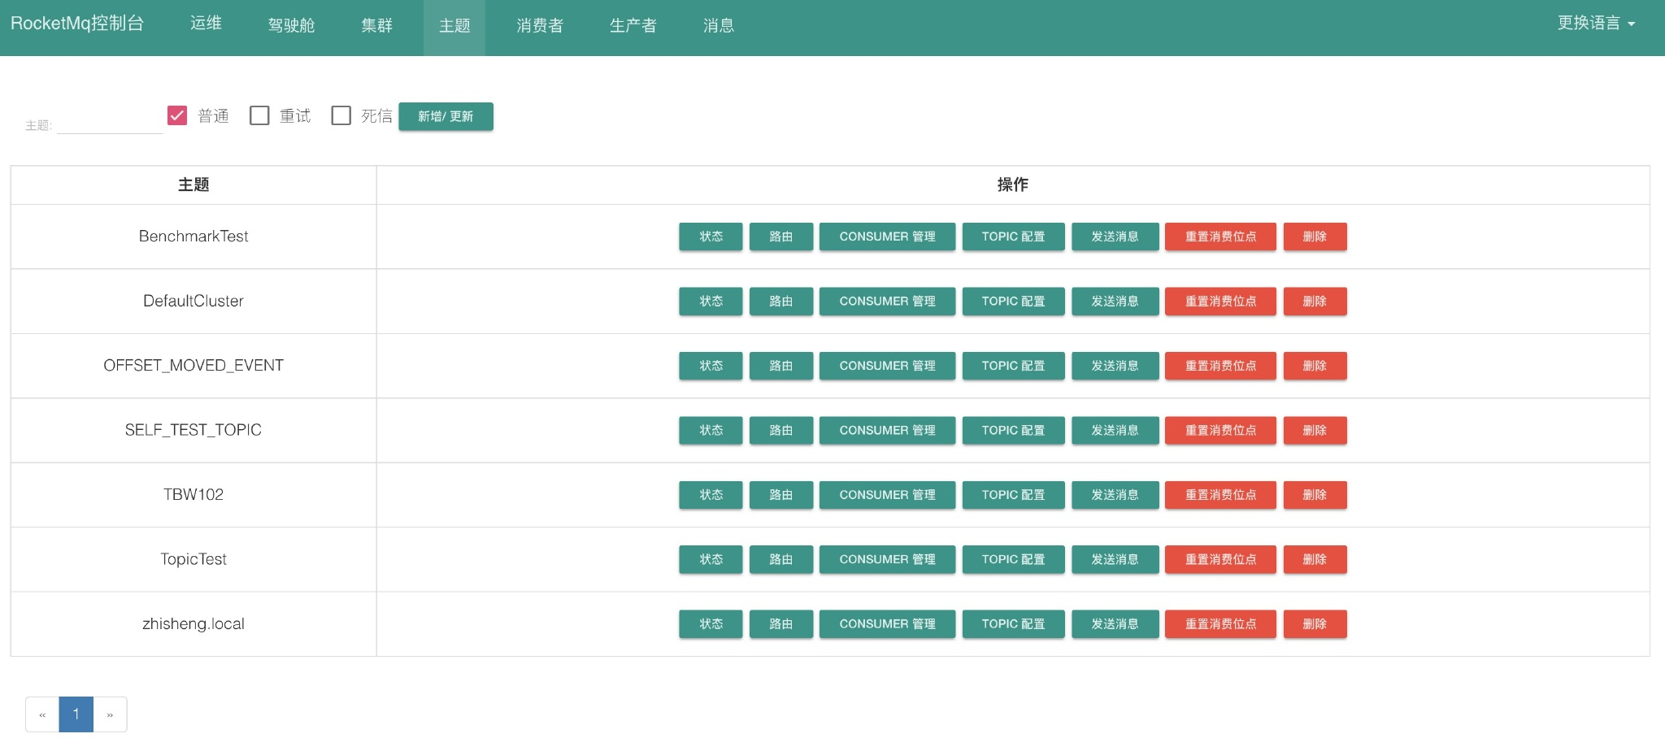Enable the 重试 checkbox
Viewport: 1665px width, 738px height.
(x=259, y=115)
